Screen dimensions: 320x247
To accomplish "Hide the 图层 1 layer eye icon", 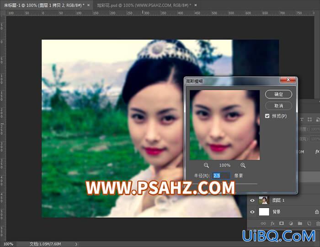I will [x=252, y=200].
